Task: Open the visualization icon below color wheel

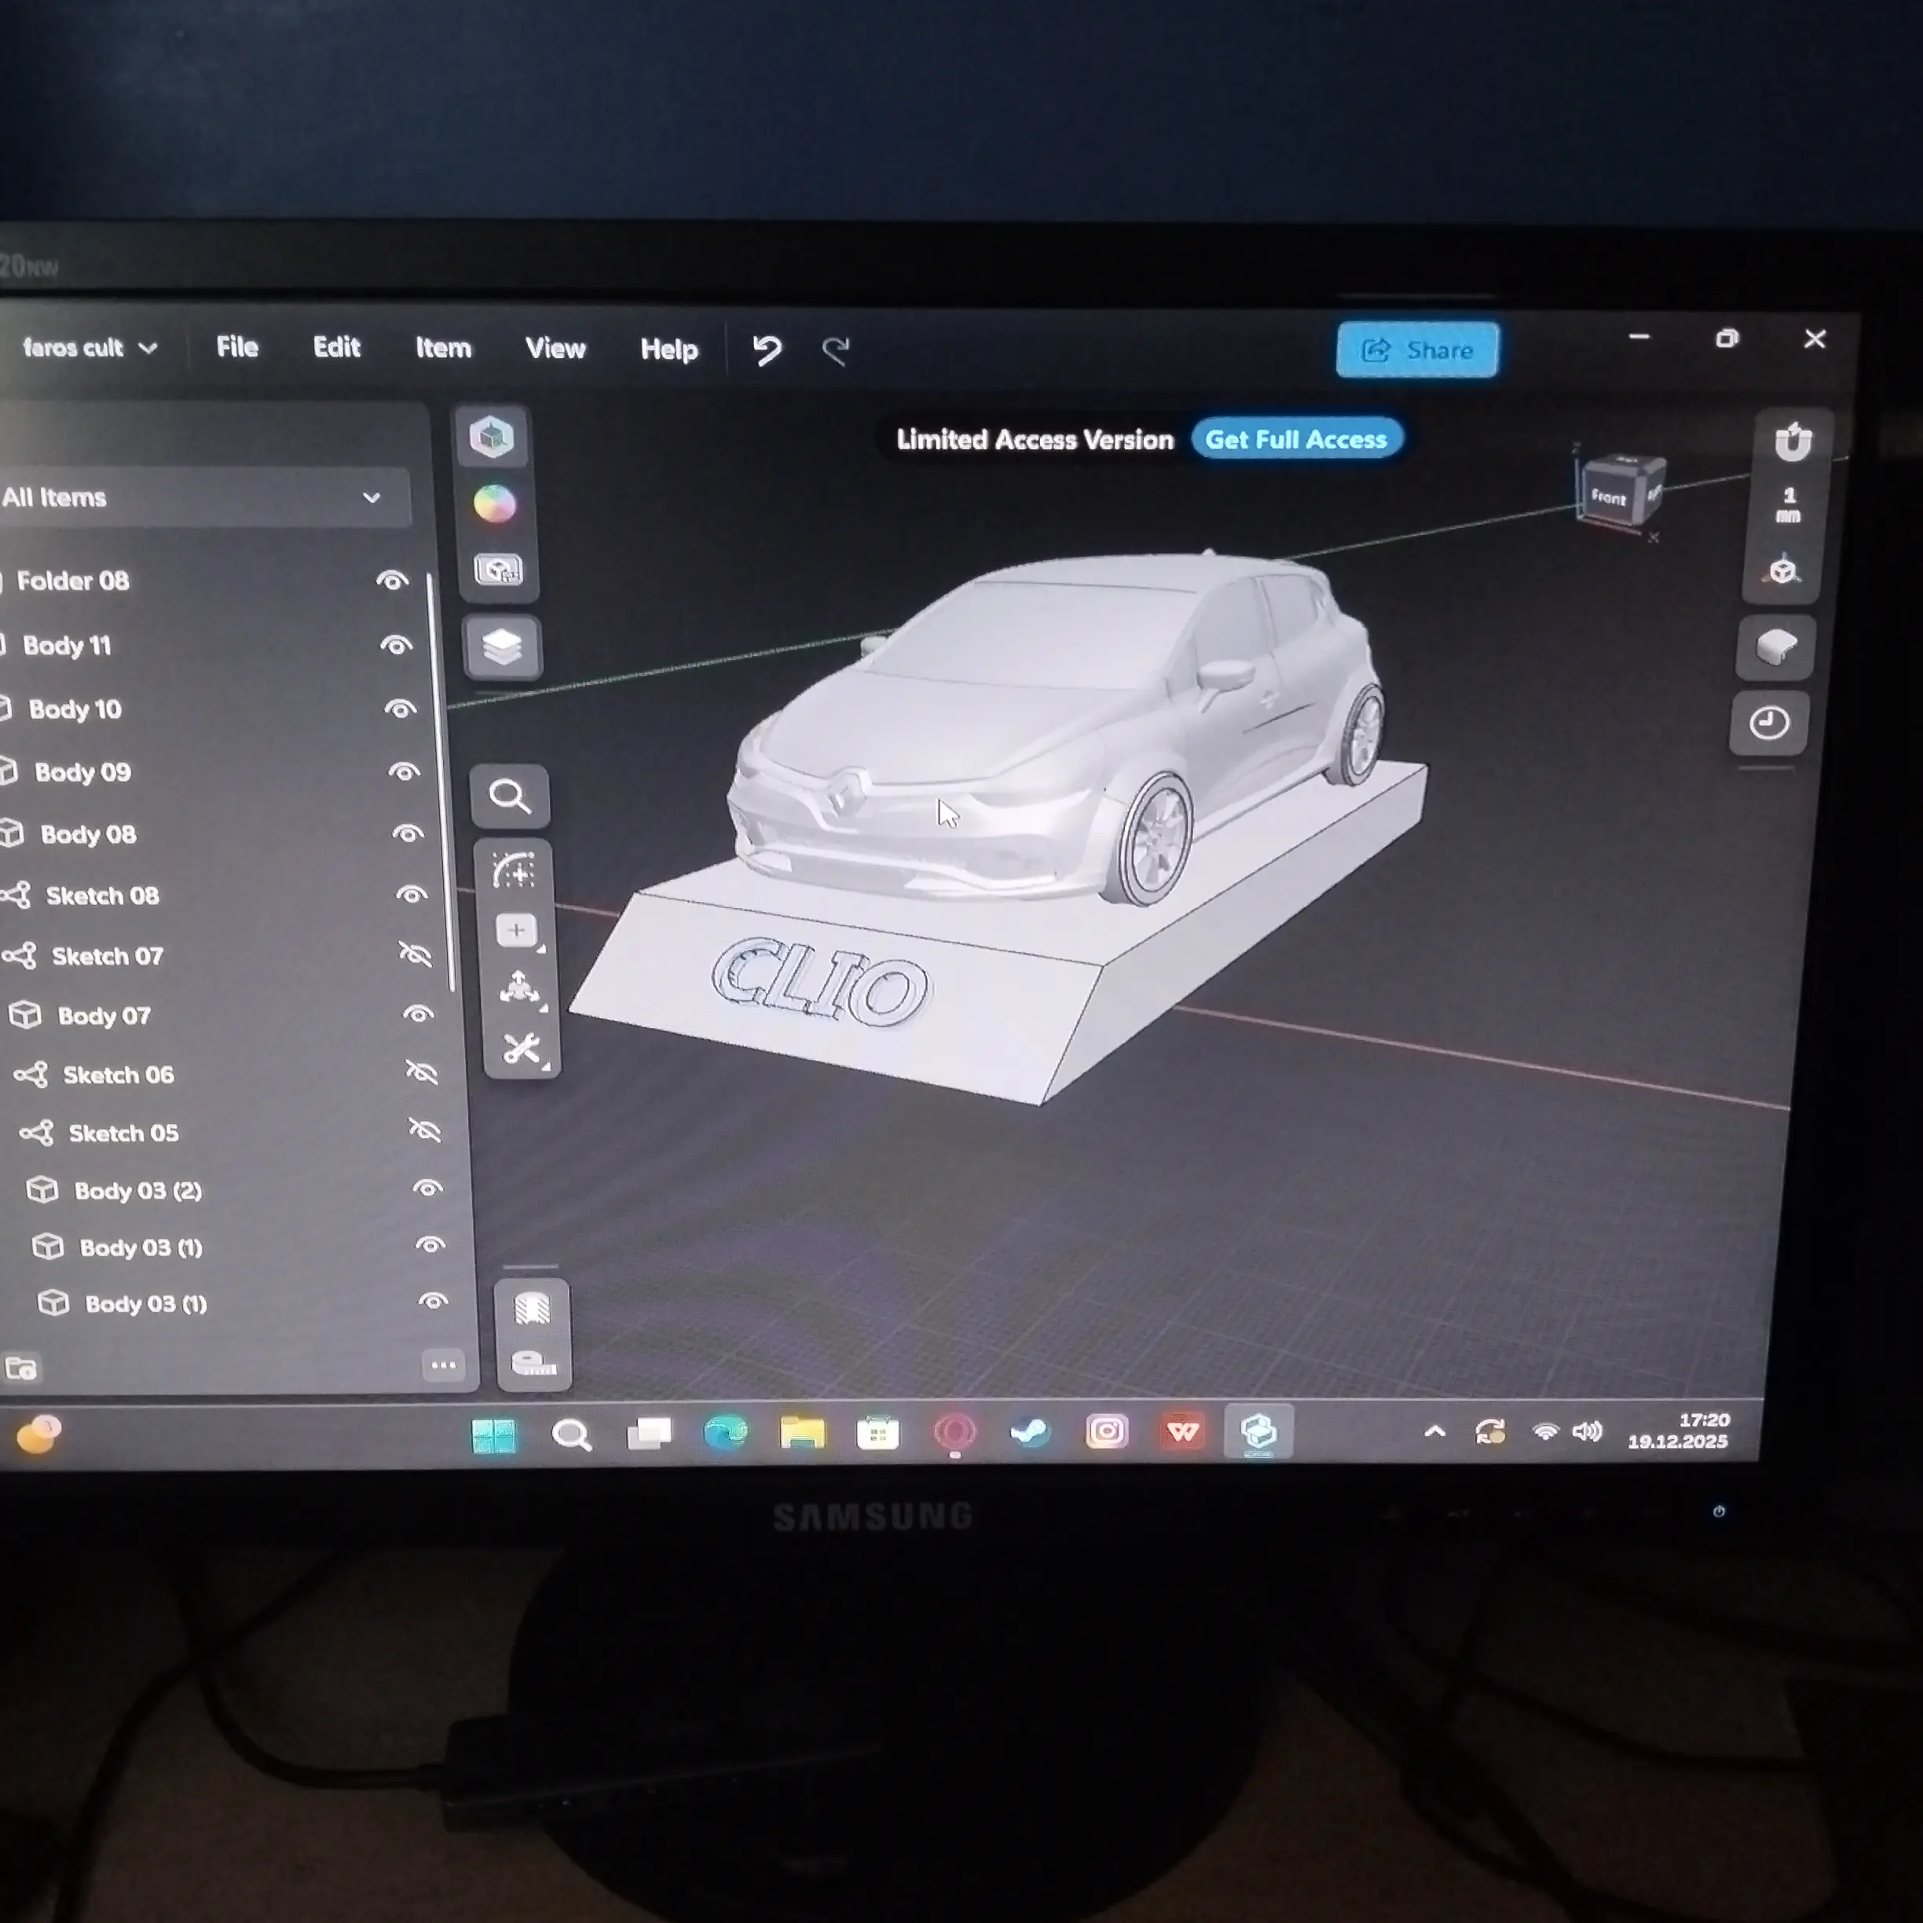Action: [498, 570]
